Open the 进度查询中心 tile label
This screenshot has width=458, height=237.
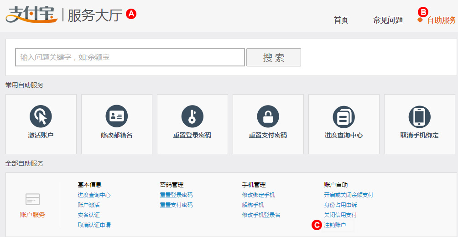pyautogui.click(x=344, y=135)
